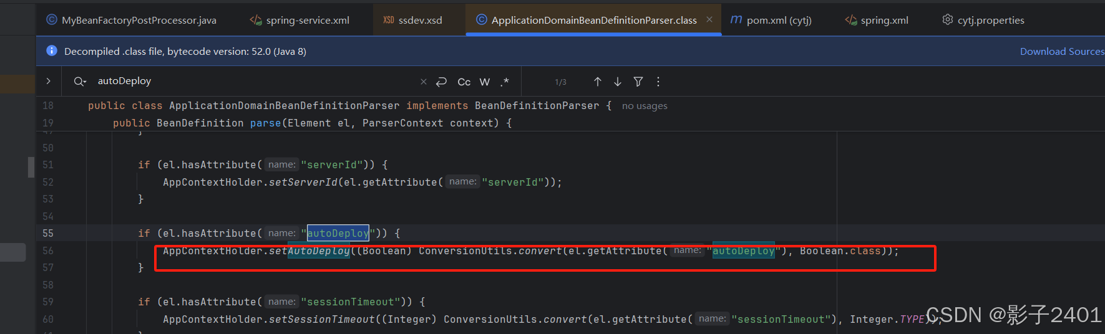The image size is (1105, 334).
Task: Click the Maven pom.xml icon
Action: pos(736,20)
